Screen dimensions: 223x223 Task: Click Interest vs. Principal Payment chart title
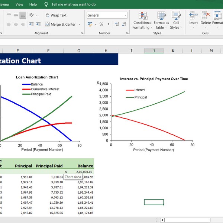click(154, 79)
